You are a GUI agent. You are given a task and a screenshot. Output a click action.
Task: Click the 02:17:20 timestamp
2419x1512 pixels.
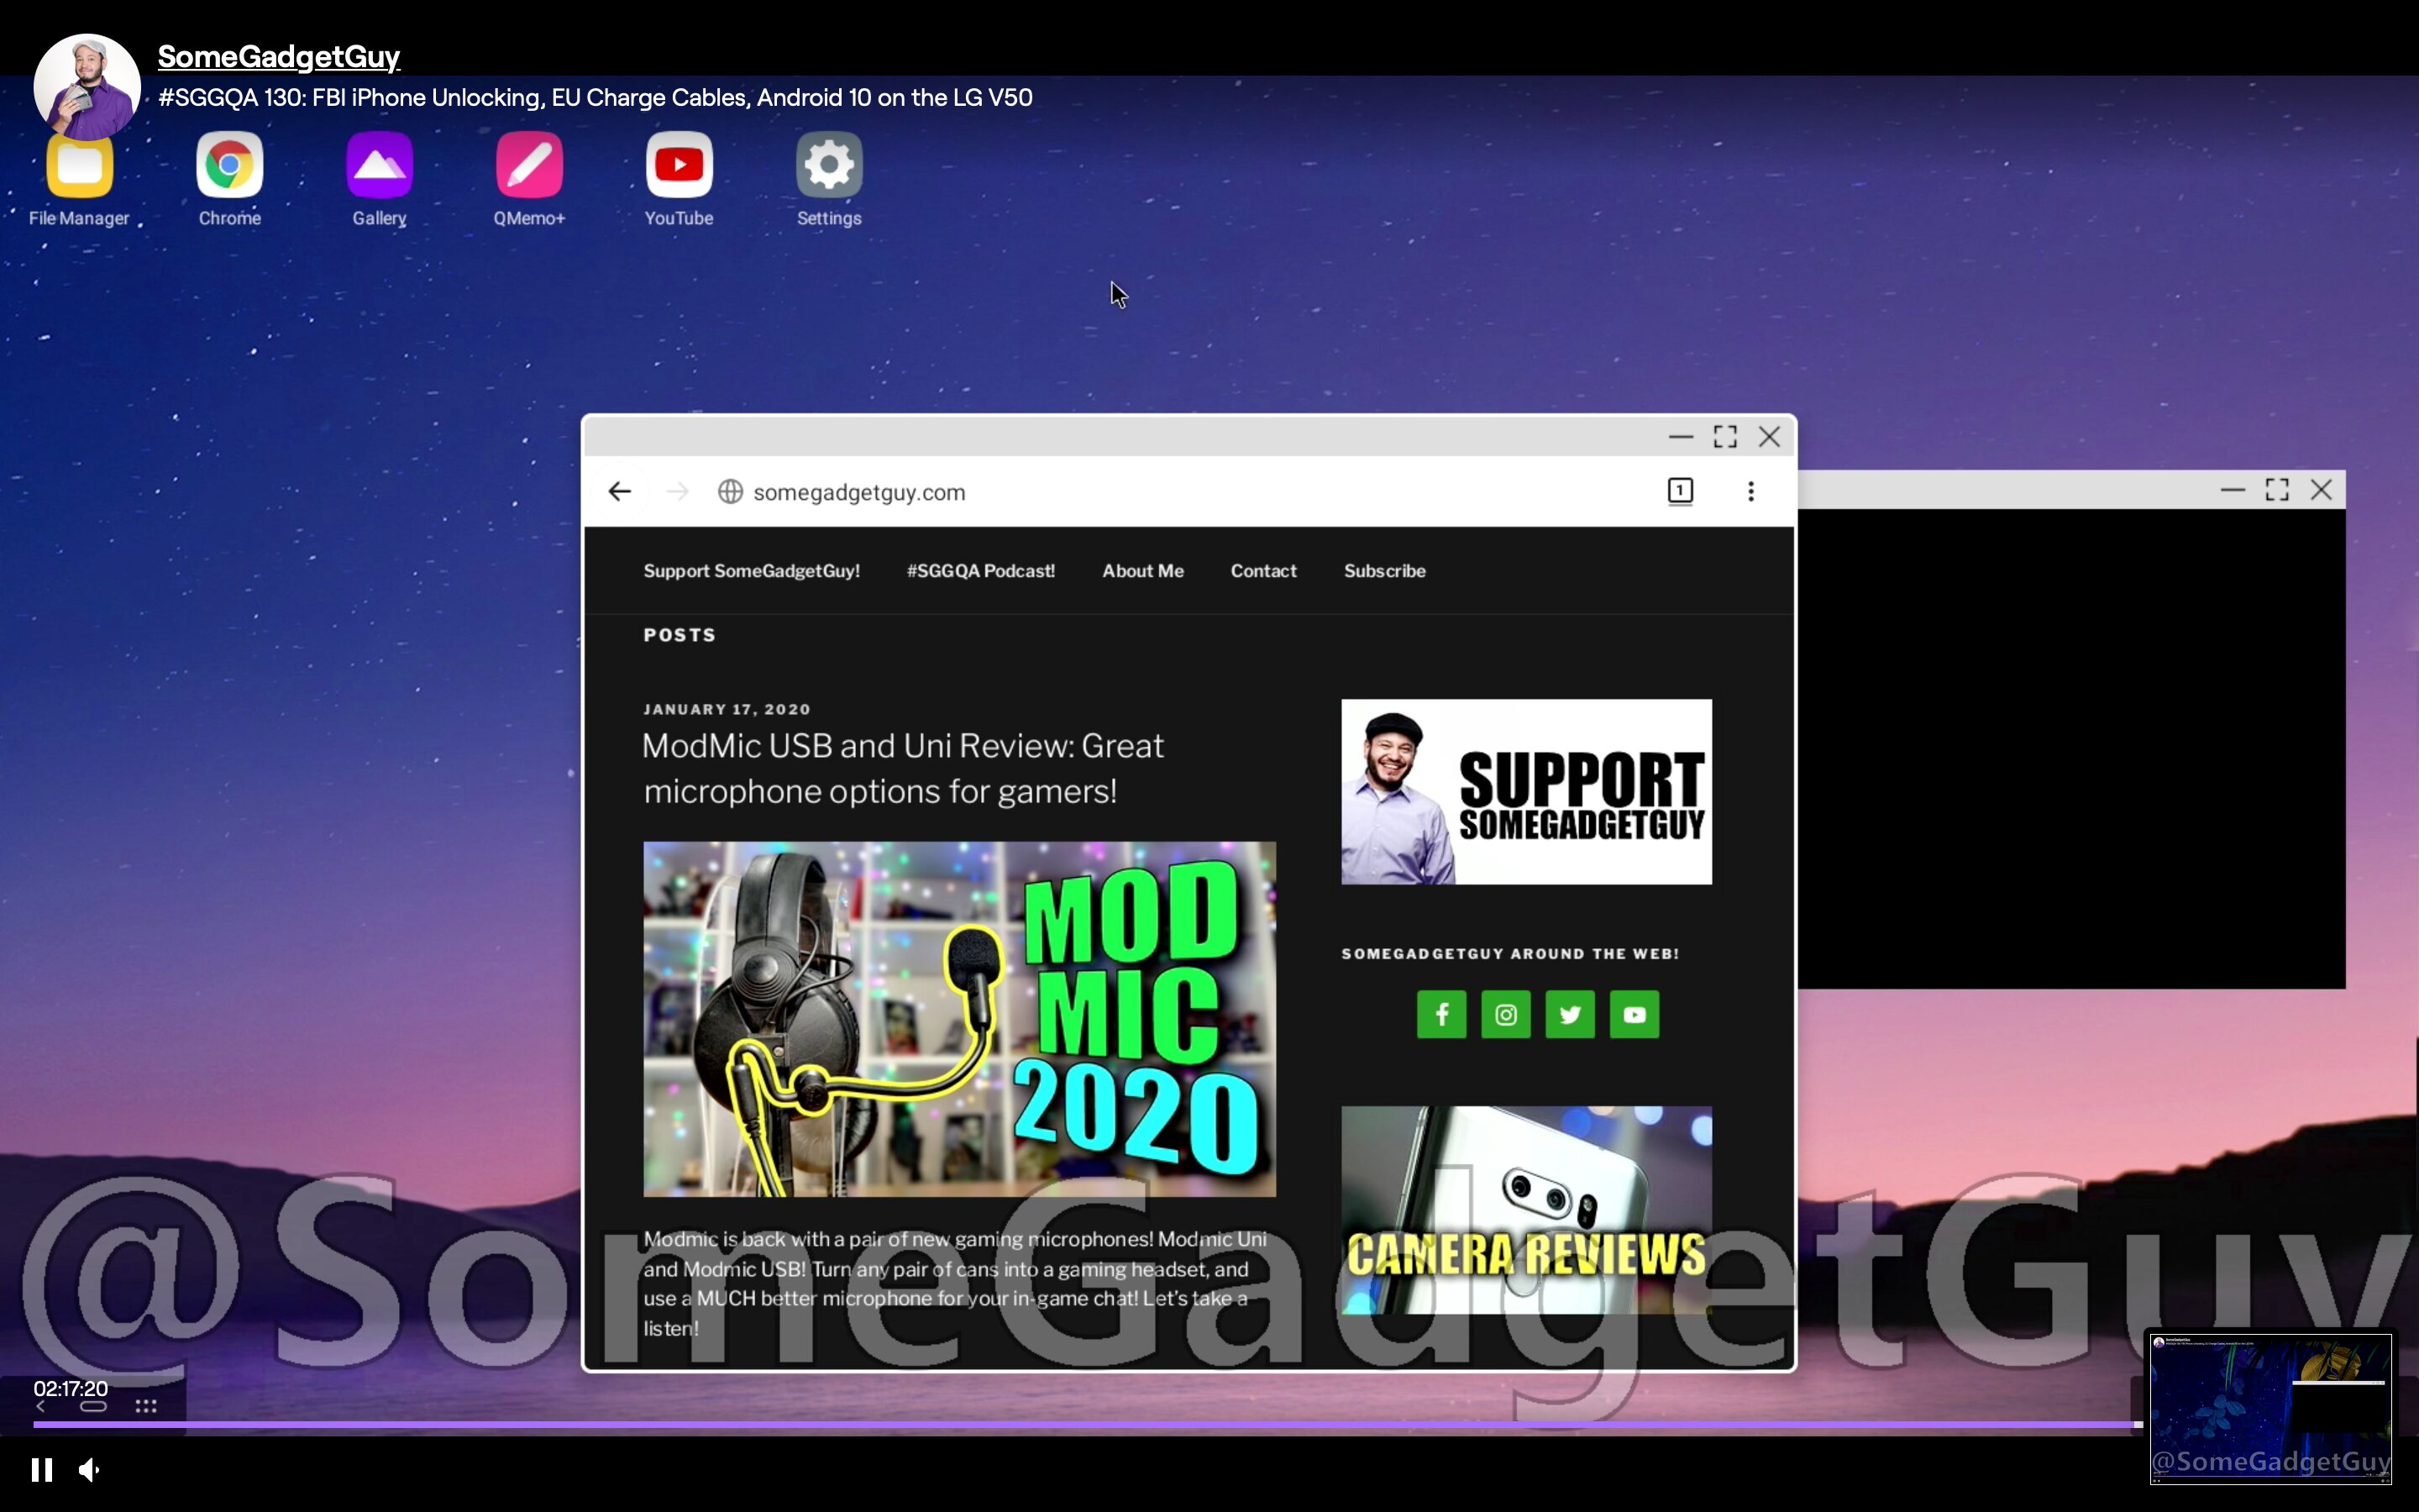pyautogui.click(x=70, y=1388)
